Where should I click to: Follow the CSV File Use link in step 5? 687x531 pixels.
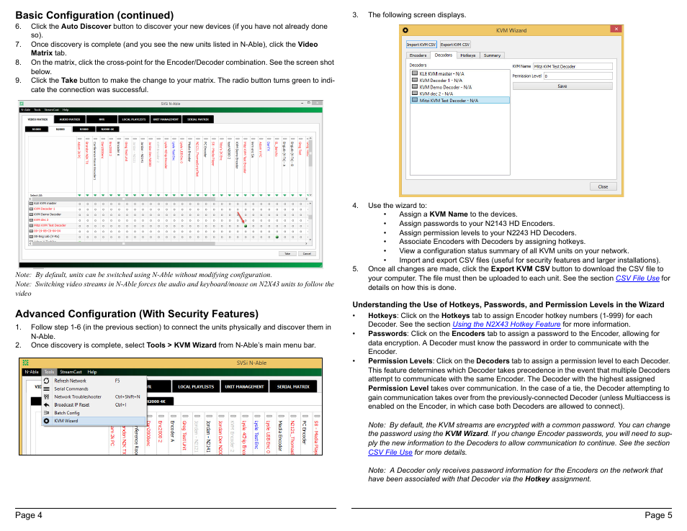click(637, 278)
